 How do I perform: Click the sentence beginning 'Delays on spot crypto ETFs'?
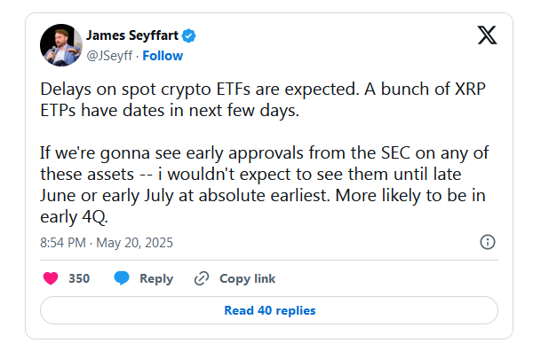[200, 90]
